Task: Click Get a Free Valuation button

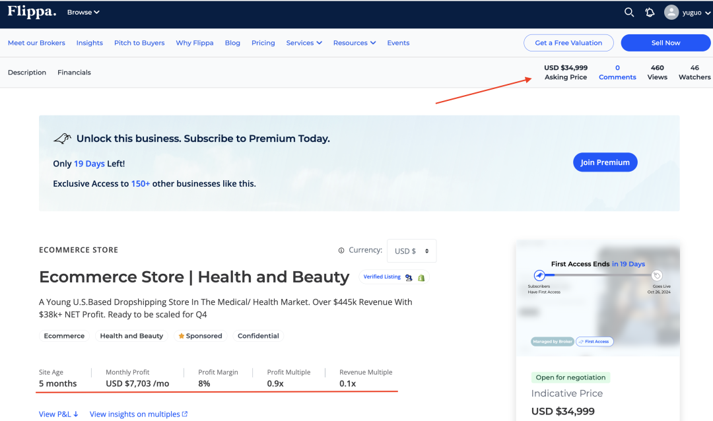Action: (568, 43)
